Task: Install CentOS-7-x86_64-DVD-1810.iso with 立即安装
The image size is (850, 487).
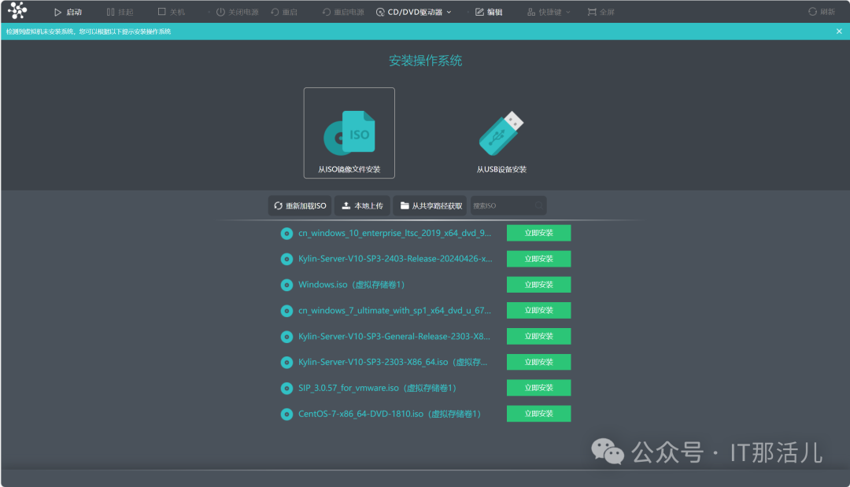Action: click(539, 414)
